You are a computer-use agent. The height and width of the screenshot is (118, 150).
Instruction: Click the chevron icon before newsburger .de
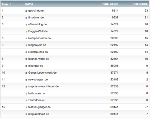(x=26, y=80)
